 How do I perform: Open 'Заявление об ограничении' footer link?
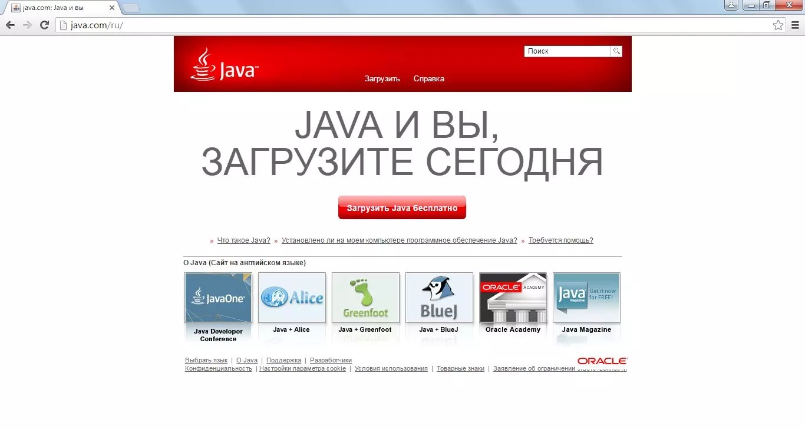[560, 369]
